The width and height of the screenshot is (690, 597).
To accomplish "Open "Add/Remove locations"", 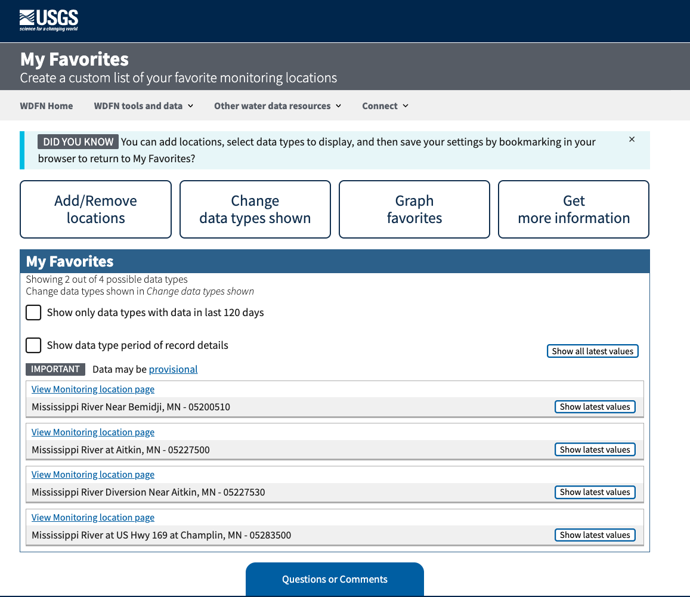I will click(95, 209).
